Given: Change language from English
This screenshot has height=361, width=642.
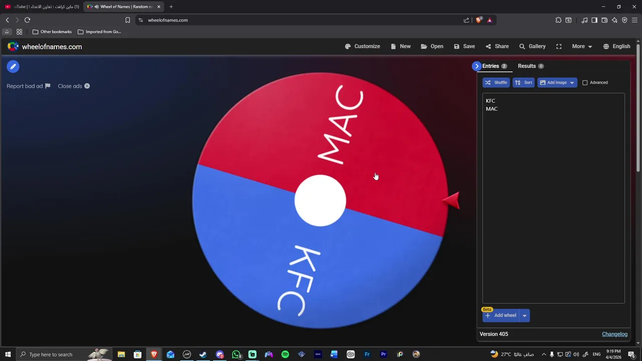Looking at the screenshot, I should 616,46.
